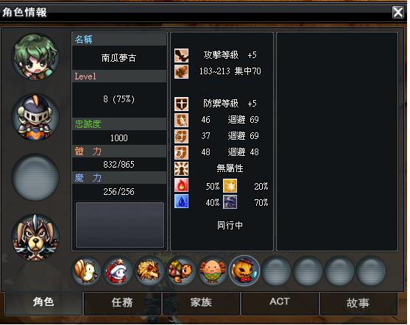The image size is (410, 325).
Task: Click the defense level shield icon
Action: (x=181, y=104)
